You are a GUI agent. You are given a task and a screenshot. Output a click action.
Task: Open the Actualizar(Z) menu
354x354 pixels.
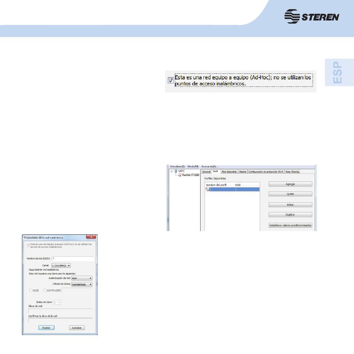(x=177, y=167)
